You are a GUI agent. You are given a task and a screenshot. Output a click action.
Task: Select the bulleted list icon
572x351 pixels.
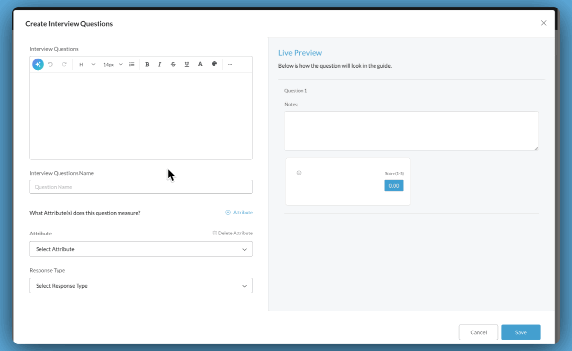coord(132,64)
